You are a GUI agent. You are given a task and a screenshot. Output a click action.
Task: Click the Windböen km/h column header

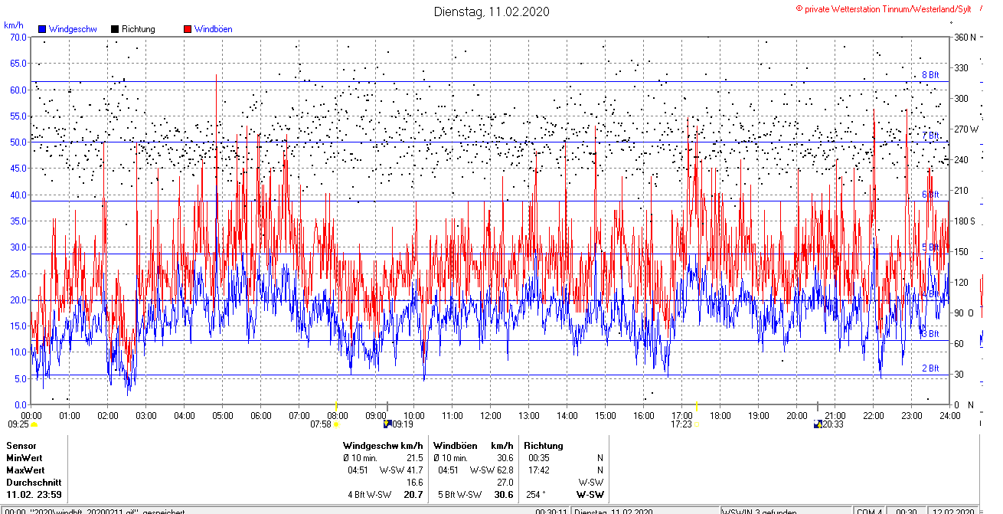pyautogui.click(x=473, y=445)
